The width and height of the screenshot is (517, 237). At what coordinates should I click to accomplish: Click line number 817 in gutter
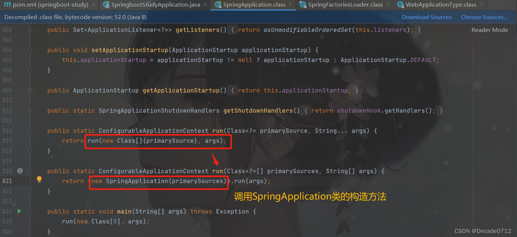click(x=7, y=141)
